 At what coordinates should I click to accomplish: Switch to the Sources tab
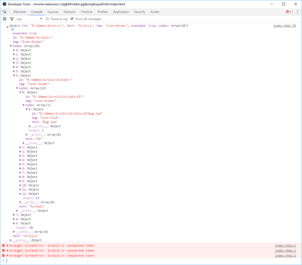tap(53, 12)
